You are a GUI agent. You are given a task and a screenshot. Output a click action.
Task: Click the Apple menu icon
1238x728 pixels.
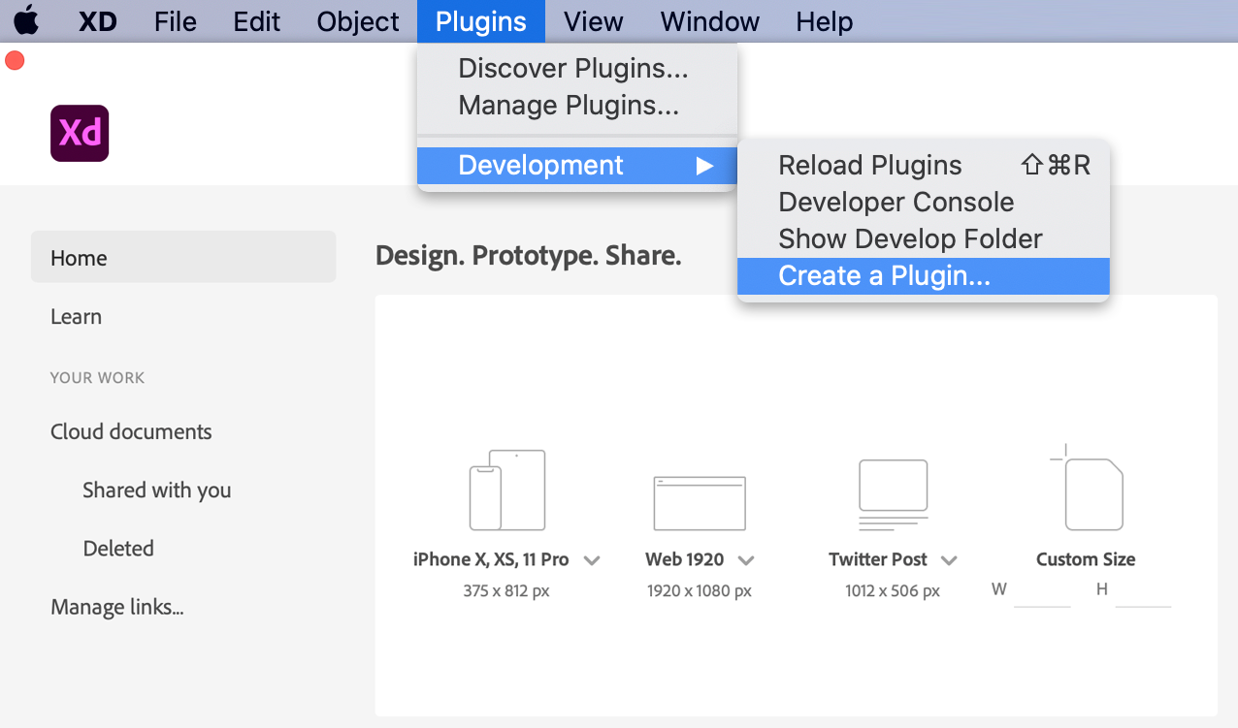(26, 20)
